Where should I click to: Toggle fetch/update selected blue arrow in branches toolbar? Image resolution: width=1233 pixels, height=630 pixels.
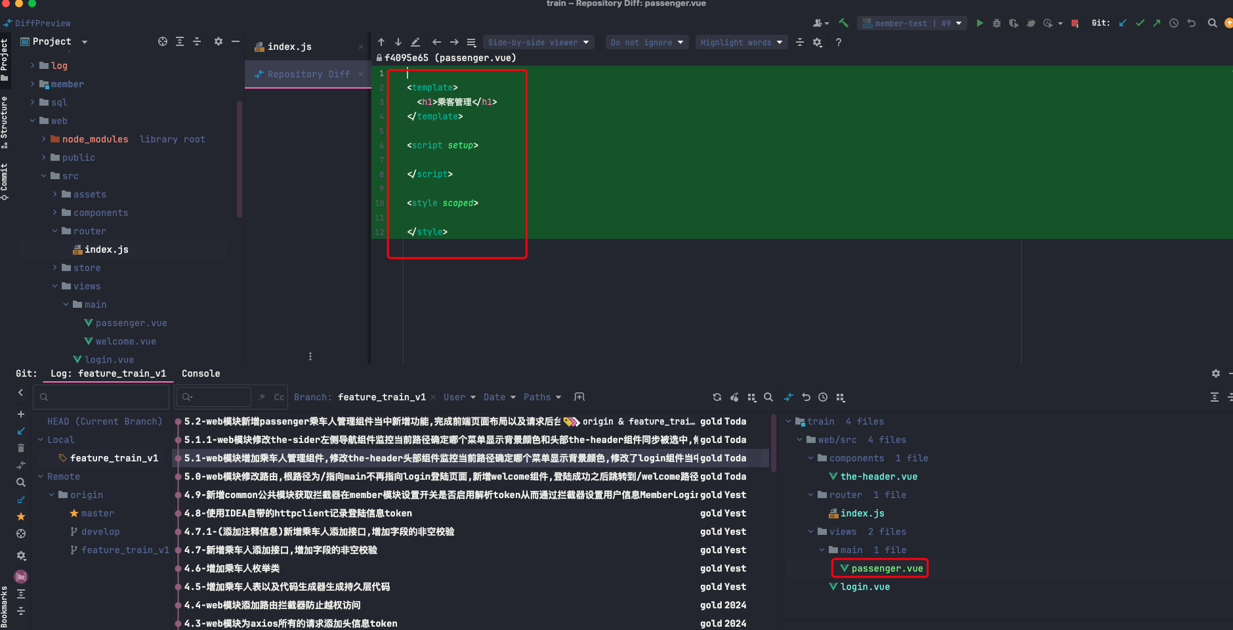(x=21, y=431)
